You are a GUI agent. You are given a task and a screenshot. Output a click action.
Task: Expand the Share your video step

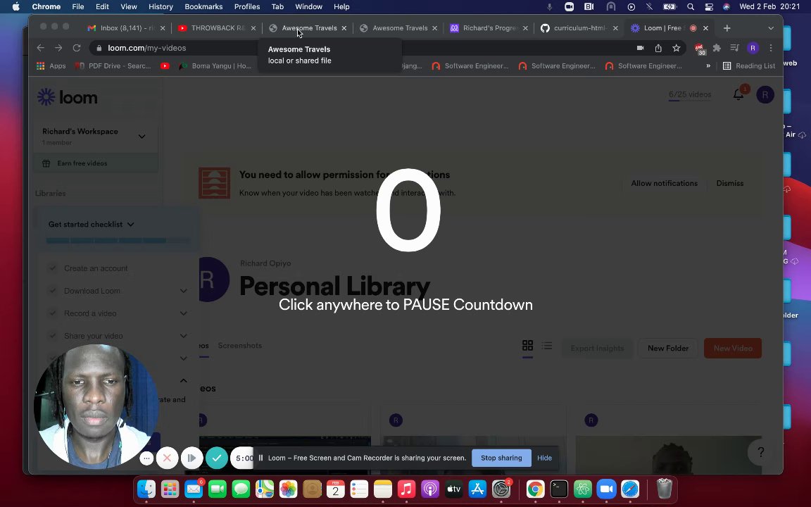pos(184,336)
